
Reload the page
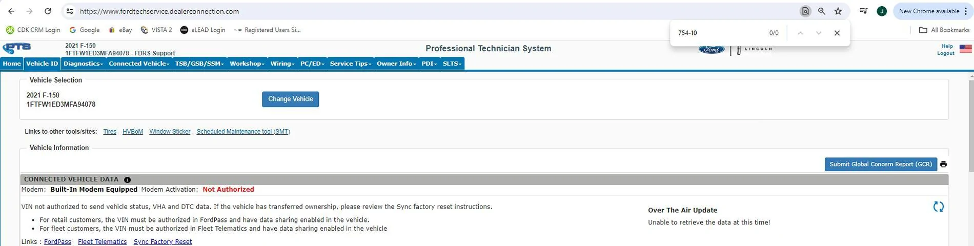48,11
